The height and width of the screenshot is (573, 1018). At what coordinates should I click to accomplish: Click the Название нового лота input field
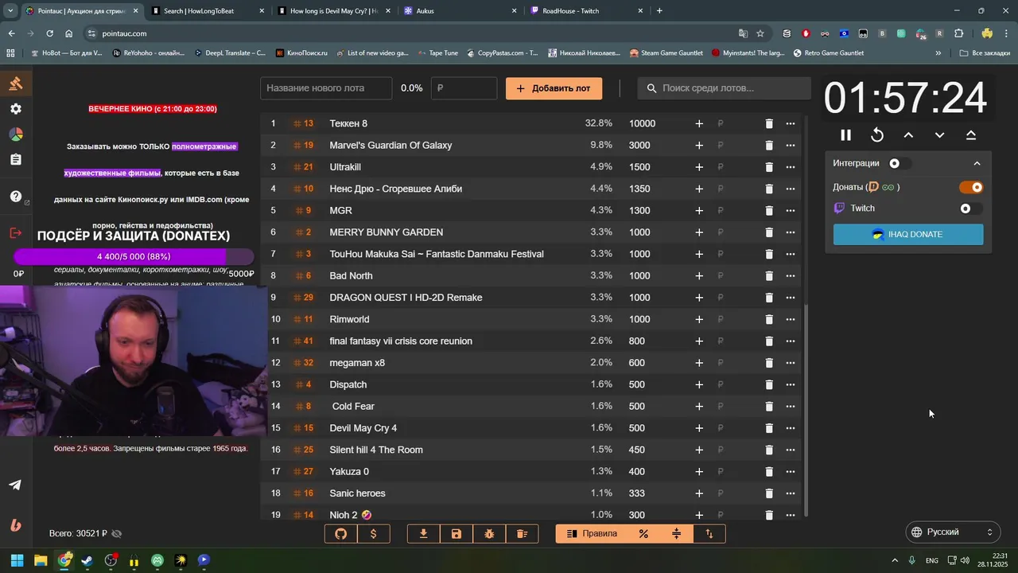[326, 88]
